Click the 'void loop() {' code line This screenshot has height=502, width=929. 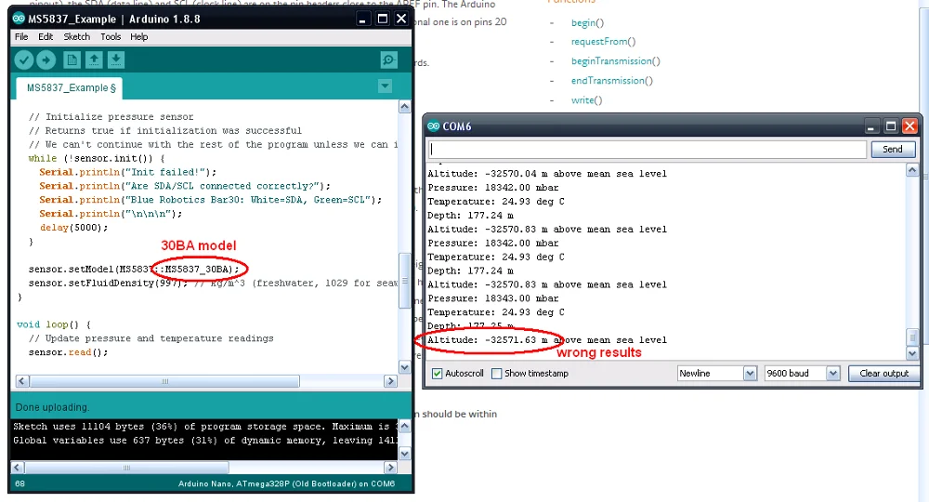coord(54,324)
